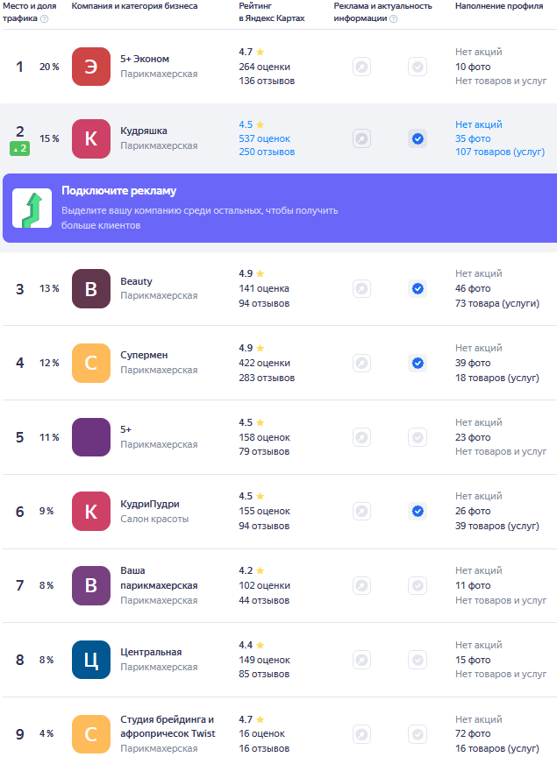Click the Компания и категория бизнеса column header

pyautogui.click(x=134, y=6)
